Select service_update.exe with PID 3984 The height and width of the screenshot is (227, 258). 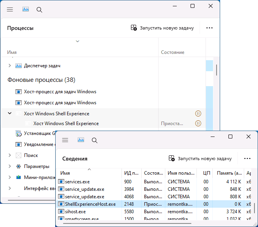pos(154,189)
